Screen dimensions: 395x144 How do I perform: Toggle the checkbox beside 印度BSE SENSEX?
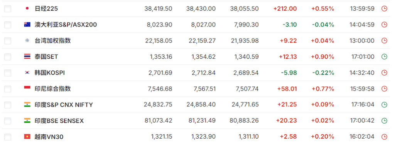(x=8, y=121)
